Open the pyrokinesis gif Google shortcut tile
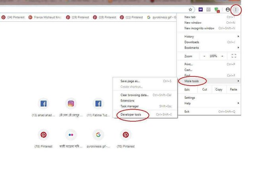 pyautogui.click(x=98, y=139)
